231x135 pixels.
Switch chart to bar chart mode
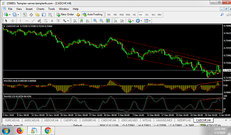pyautogui.click(x=75, y=21)
